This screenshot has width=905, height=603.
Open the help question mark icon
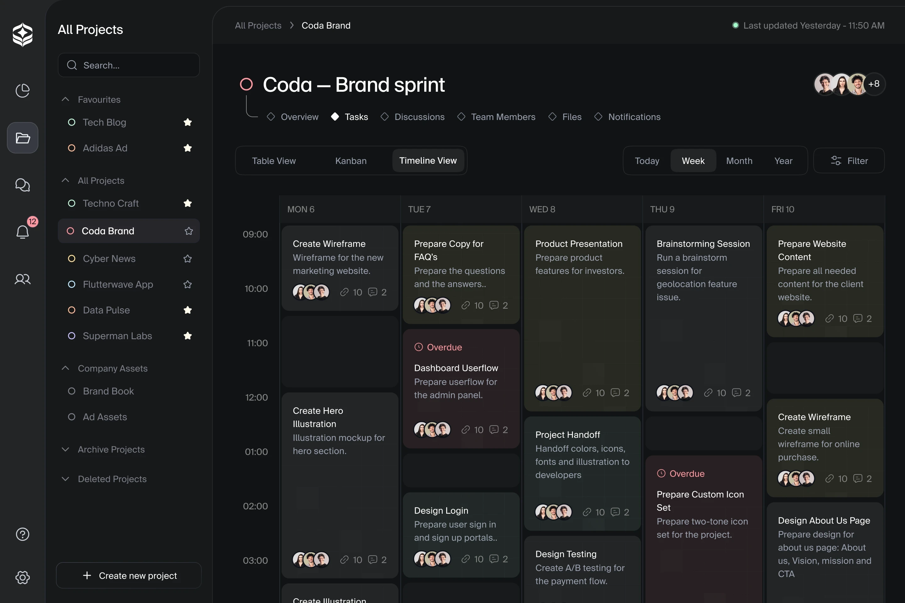(x=22, y=534)
